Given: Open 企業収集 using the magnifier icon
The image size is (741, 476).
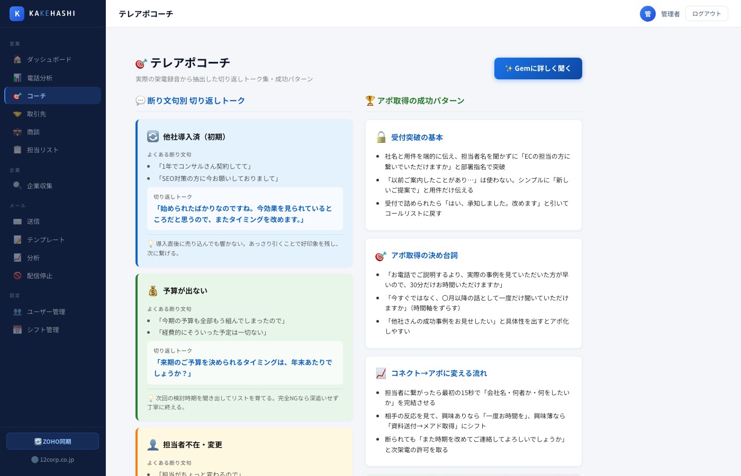Looking at the screenshot, I should [17, 186].
